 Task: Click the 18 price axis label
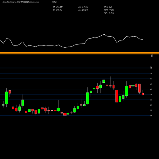(151, 115)
